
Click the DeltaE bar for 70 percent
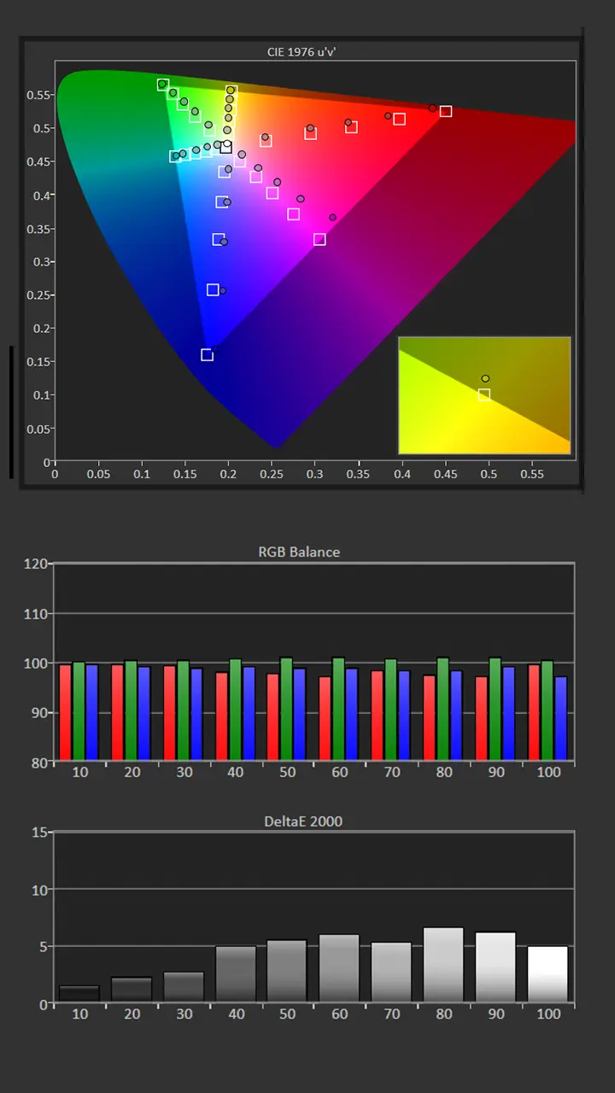click(x=392, y=973)
